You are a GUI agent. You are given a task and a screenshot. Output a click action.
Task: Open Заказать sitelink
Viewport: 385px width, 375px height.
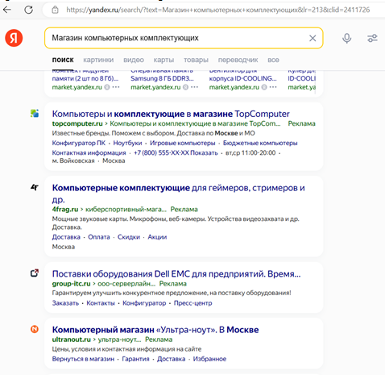pos(65,303)
